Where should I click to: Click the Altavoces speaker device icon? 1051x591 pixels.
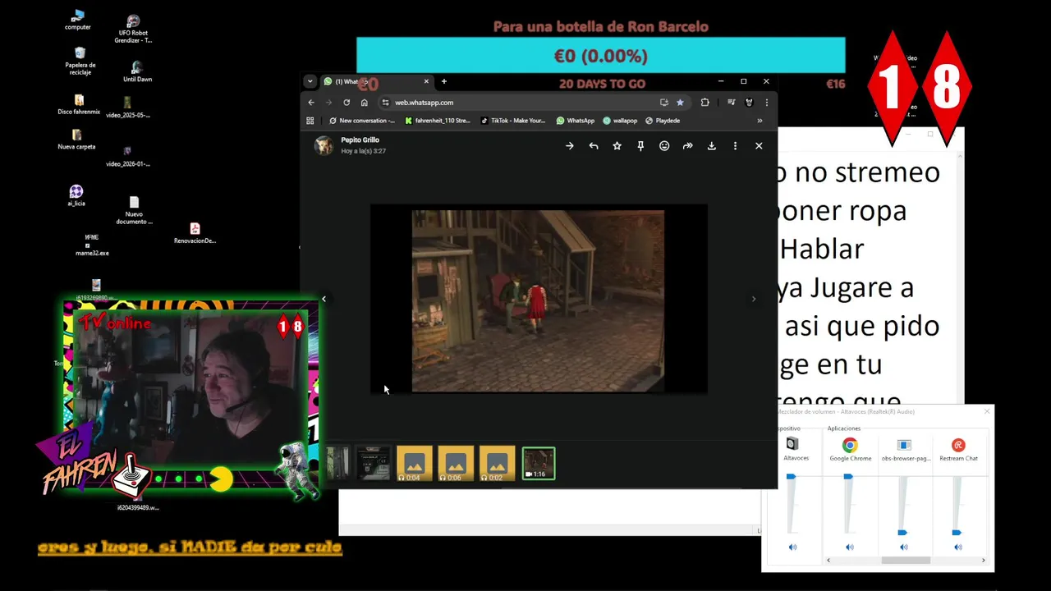[792, 444]
